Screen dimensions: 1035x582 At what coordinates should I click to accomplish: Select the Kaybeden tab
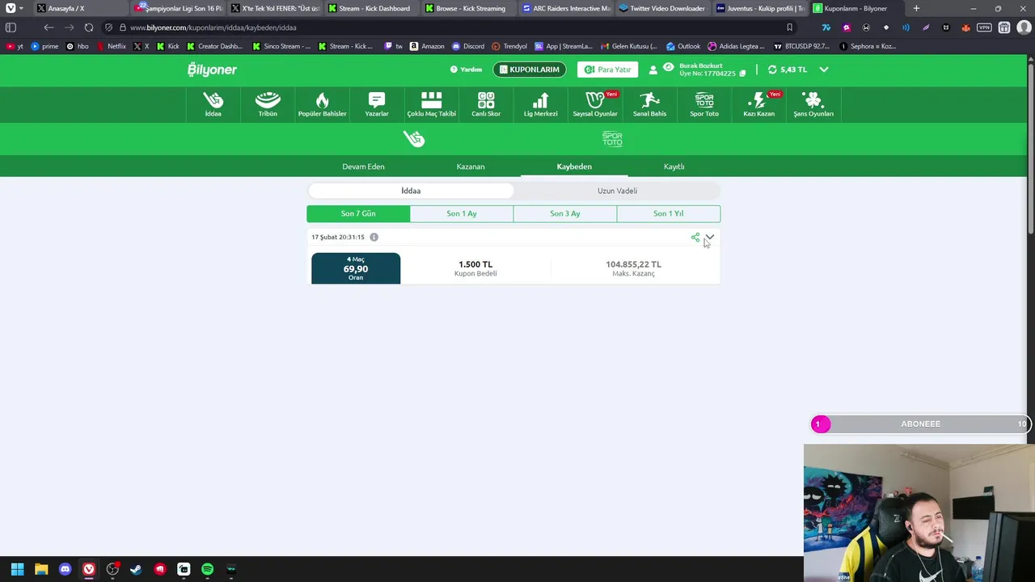pos(574,167)
